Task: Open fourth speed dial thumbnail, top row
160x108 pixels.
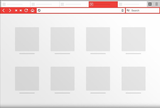Action: (134, 39)
